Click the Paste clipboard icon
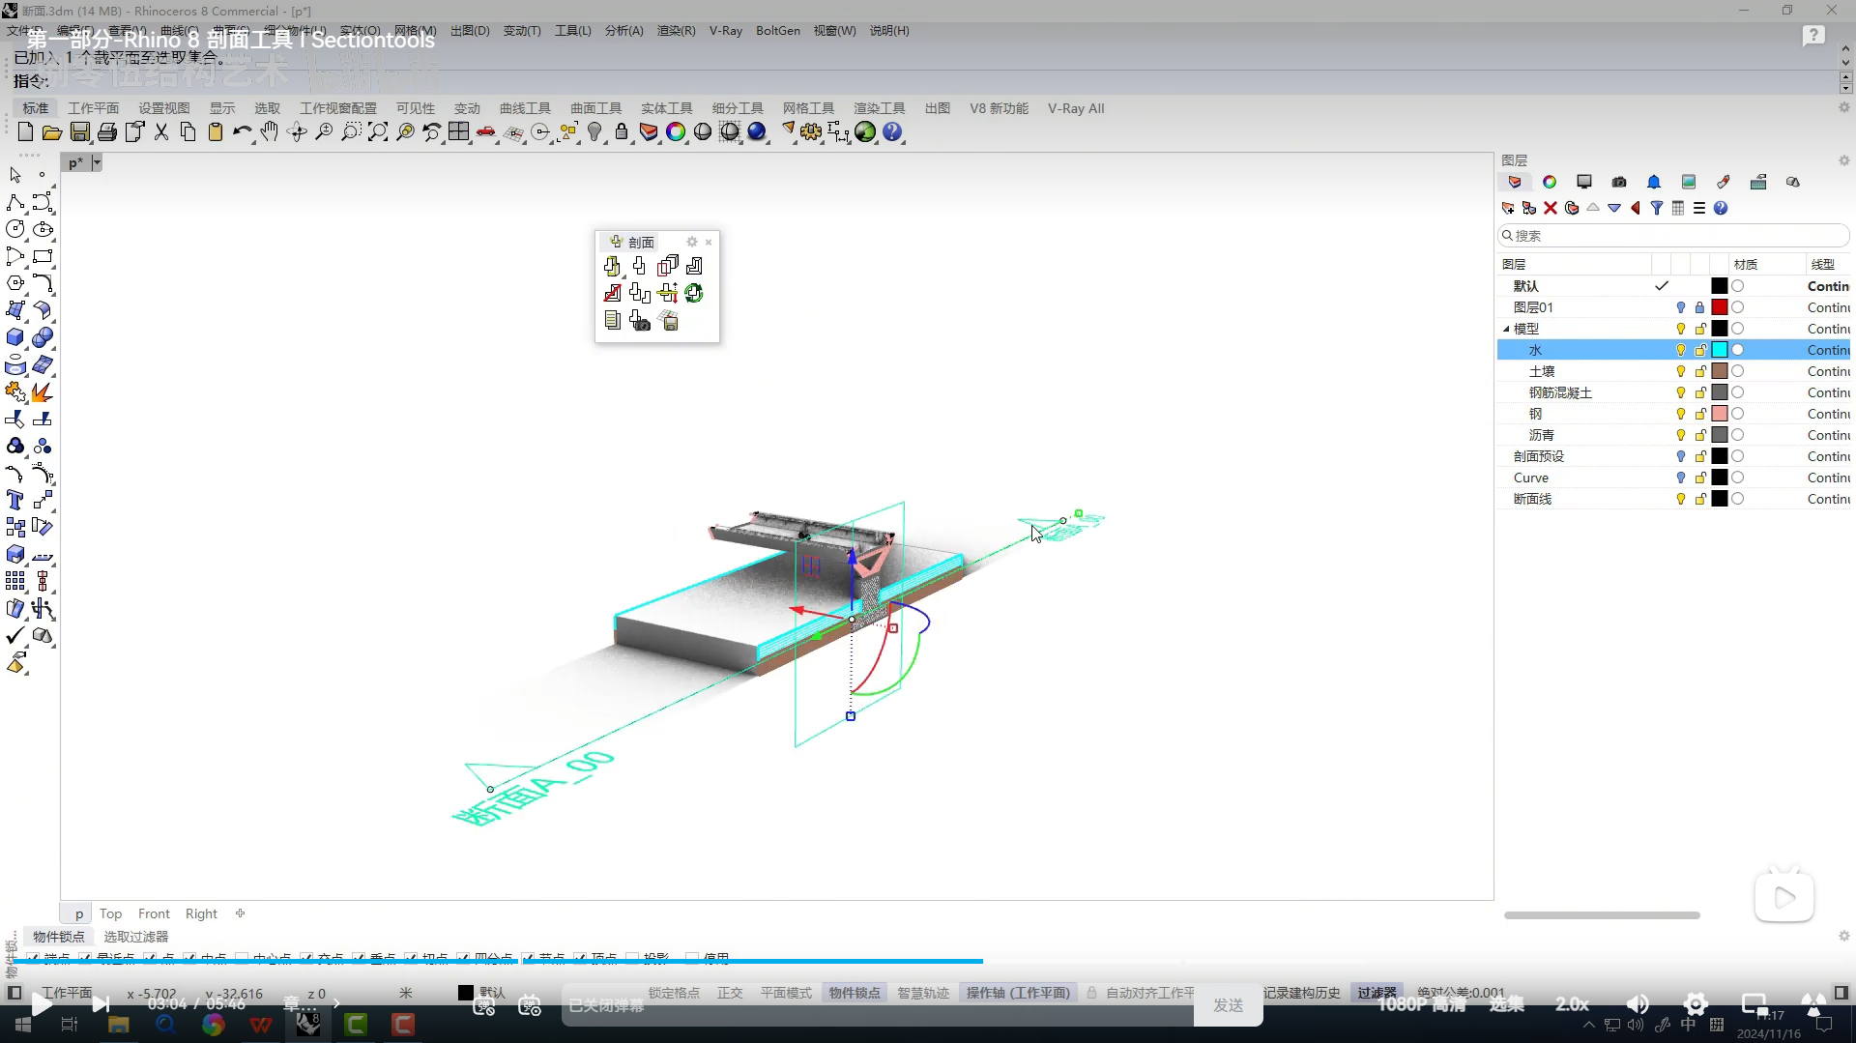Viewport: 1856px width, 1043px height. (216, 132)
